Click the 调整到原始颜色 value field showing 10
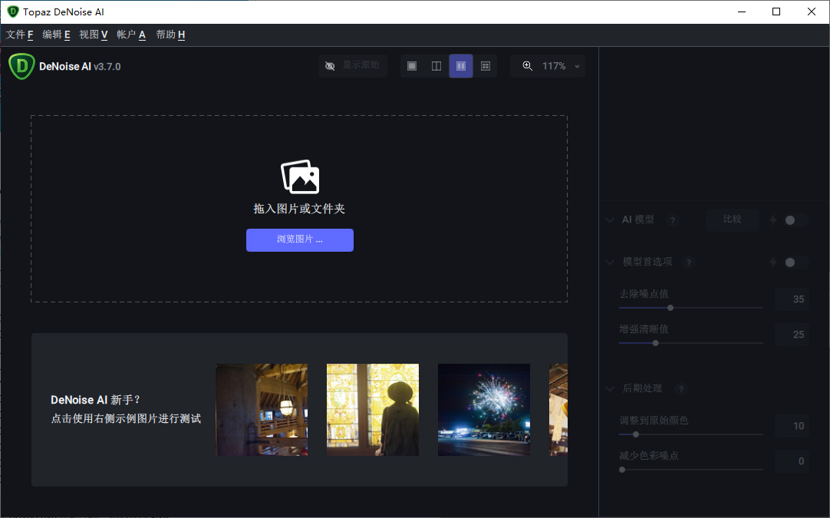830x518 pixels. pyautogui.click(x=792, y=426)
